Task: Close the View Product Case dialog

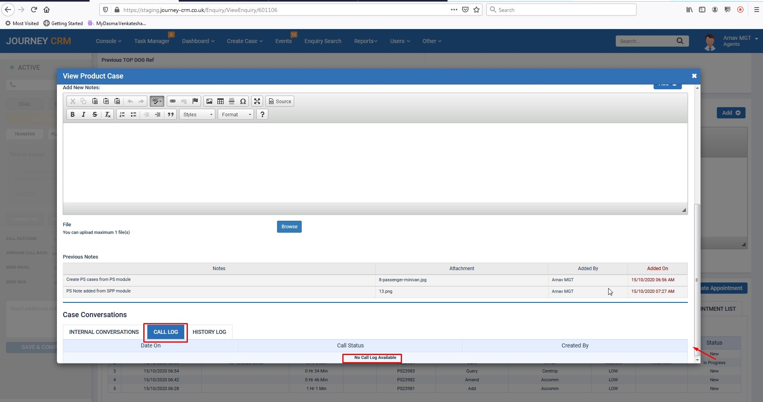Action: [694, 76]
